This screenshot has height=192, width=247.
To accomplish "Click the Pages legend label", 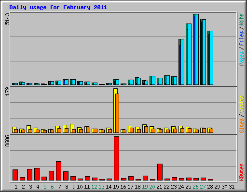I will tap(241, 59).
